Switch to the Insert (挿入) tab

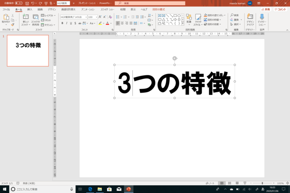coord(29,10)
